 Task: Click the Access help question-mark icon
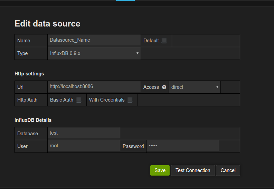(164, 87)
